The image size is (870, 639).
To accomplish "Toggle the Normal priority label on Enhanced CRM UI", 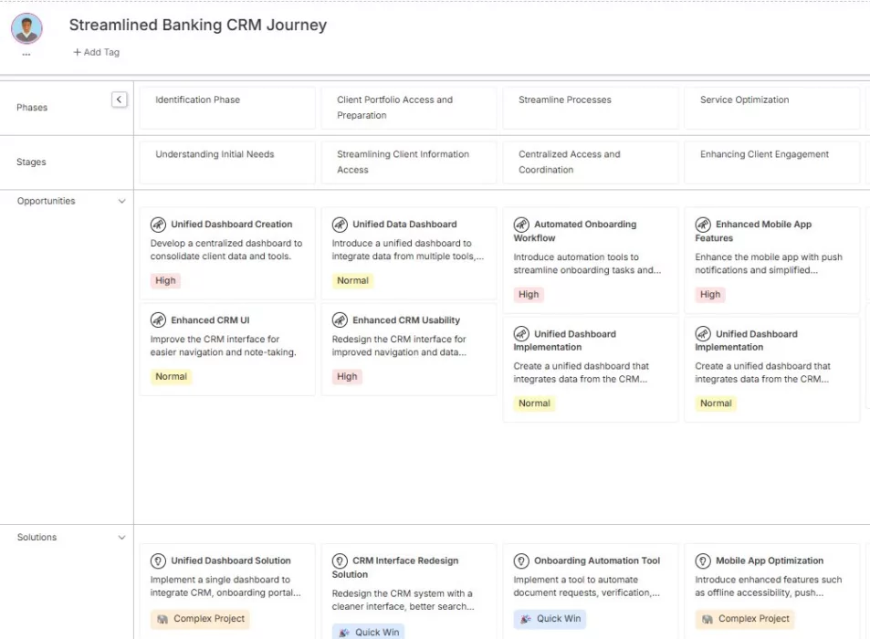I will pos(171,376).
